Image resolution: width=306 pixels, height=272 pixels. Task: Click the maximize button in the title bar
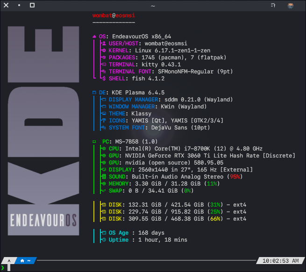pos(32,6)
